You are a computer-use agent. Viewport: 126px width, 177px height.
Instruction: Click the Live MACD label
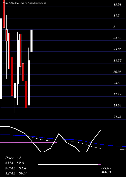coord(106,170)
